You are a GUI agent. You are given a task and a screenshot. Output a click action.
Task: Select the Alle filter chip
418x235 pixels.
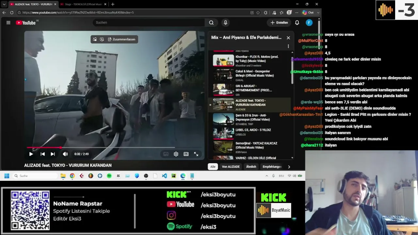tap(213, 167)
